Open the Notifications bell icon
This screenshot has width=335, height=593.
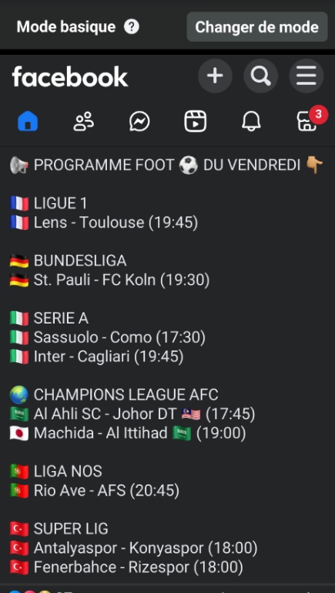point(251,122)
